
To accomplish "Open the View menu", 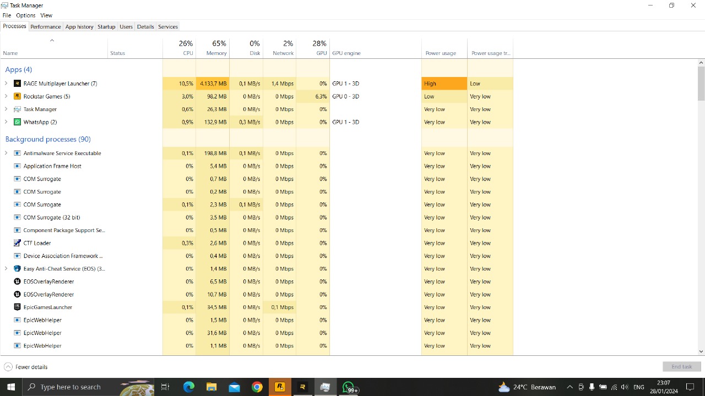I will pos(46,15).
